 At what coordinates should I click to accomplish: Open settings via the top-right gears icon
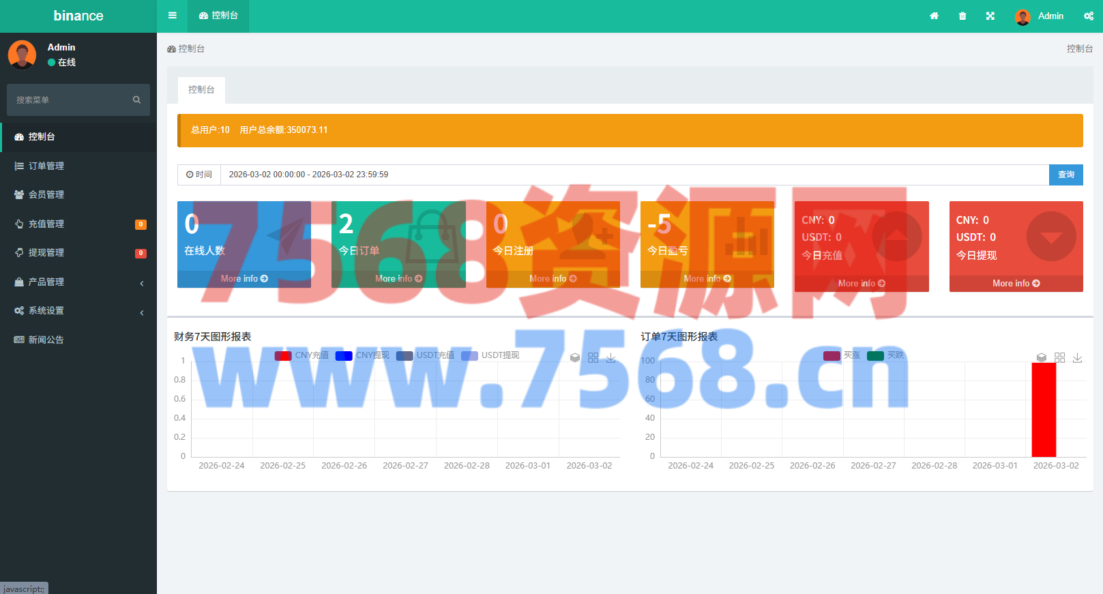pos(1088,16)
